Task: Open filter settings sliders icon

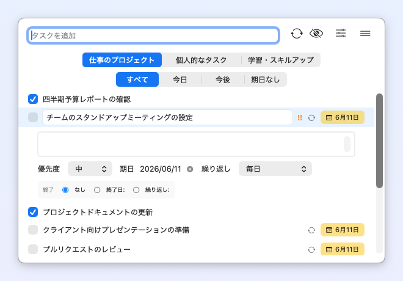Action: pyautogui.click(x=341, y=34)
